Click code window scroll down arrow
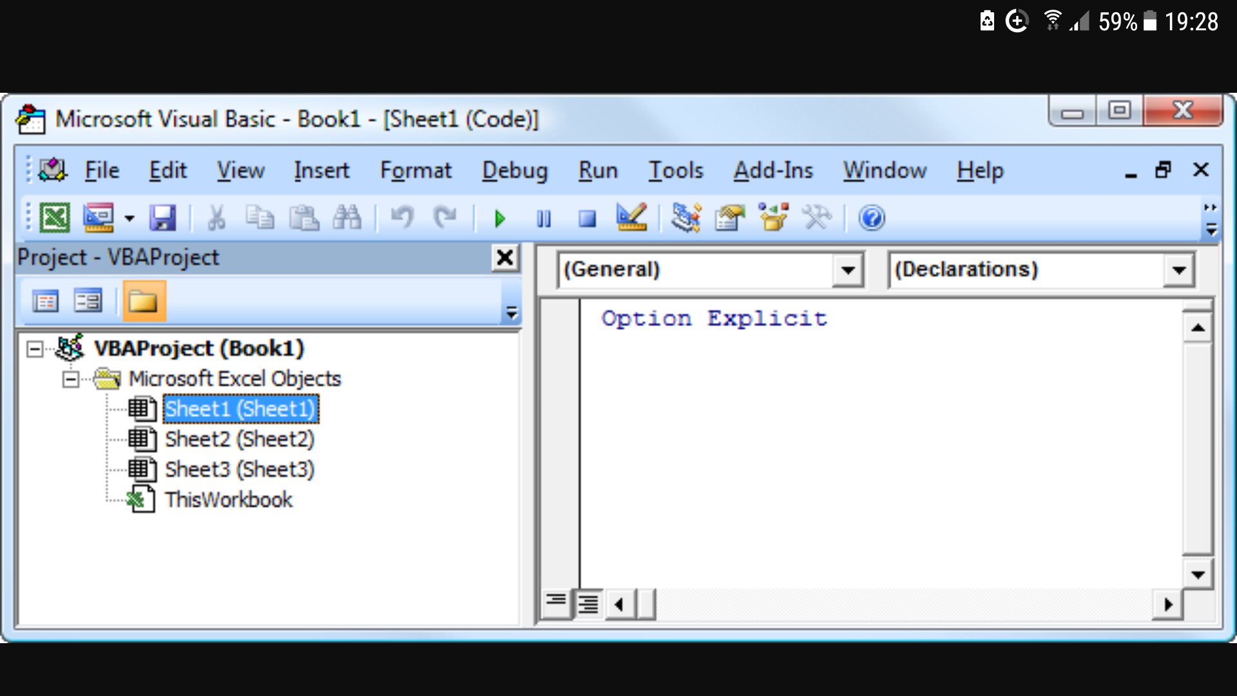 tap(1198, 574)
